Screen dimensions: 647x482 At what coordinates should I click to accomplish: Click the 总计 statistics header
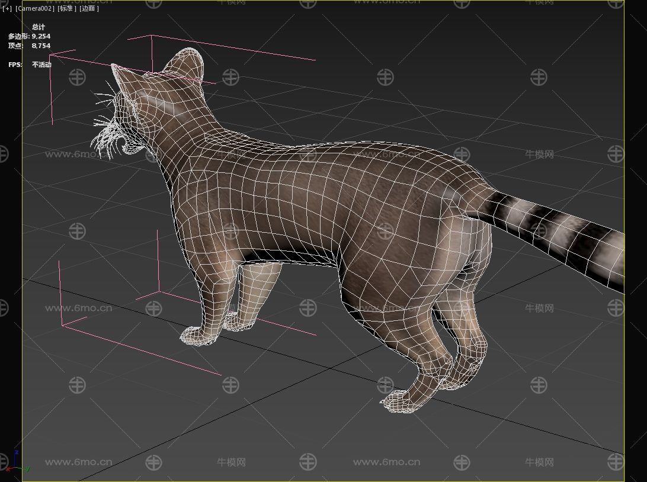click(x=39, y=27)
